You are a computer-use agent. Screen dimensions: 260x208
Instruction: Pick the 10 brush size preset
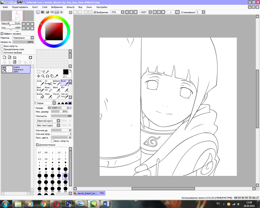(40, 170)
